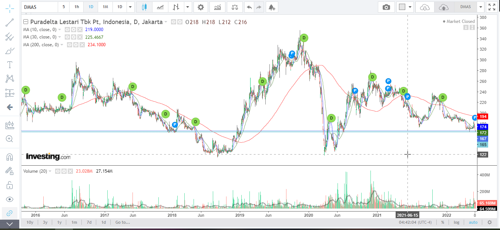
Task: Open the indicators icon in top toolbar
Action: [x=218, y=7]
